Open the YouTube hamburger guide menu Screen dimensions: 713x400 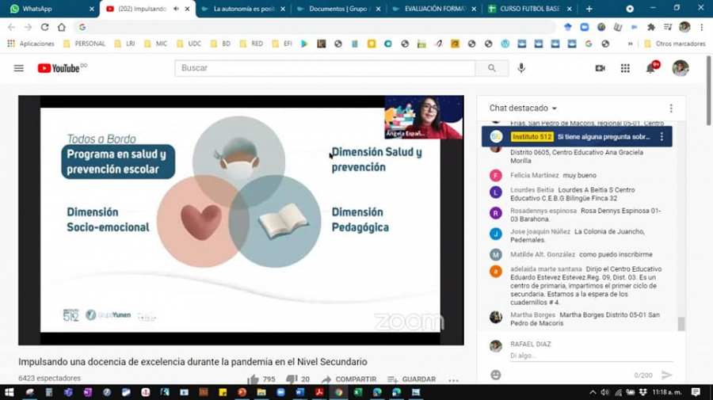point(19,69)
